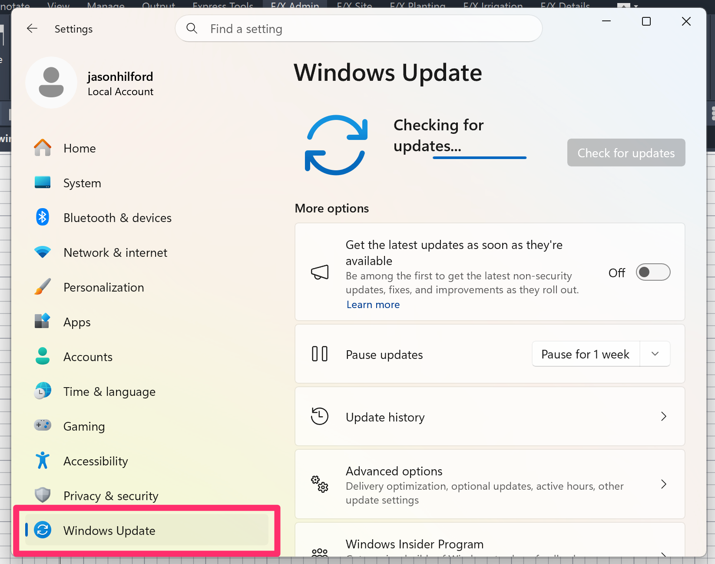Select the Accessibility person icon

pos(42,461)
